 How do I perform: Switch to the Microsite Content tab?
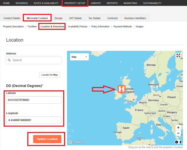tap(37, 18)
